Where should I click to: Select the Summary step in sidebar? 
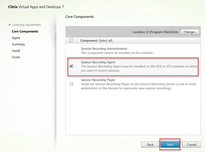(18, 44)
